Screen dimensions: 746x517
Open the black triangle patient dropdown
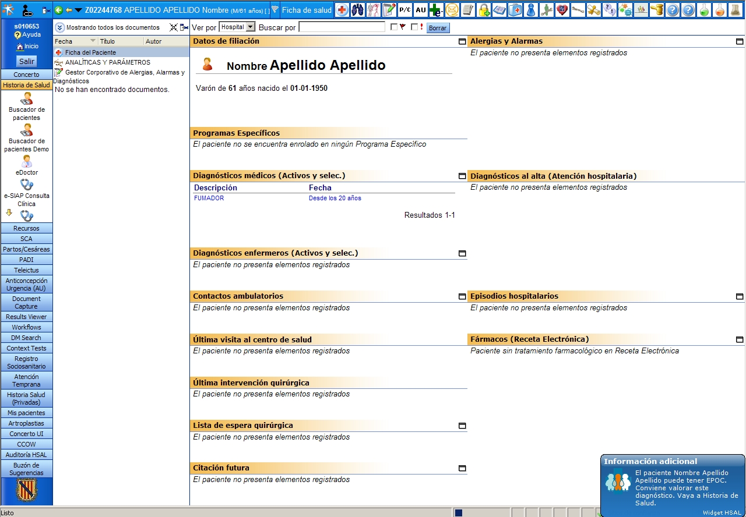coord(78,10)
